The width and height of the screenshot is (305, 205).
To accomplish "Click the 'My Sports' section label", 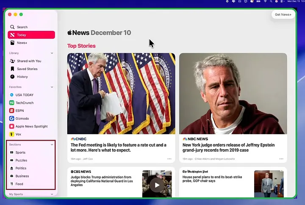I will point(16,194).
